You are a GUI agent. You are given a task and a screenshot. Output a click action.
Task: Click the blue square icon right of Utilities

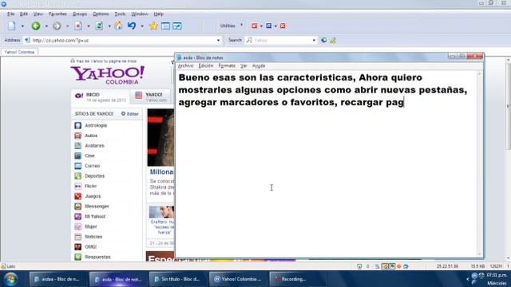pos(269,26)
